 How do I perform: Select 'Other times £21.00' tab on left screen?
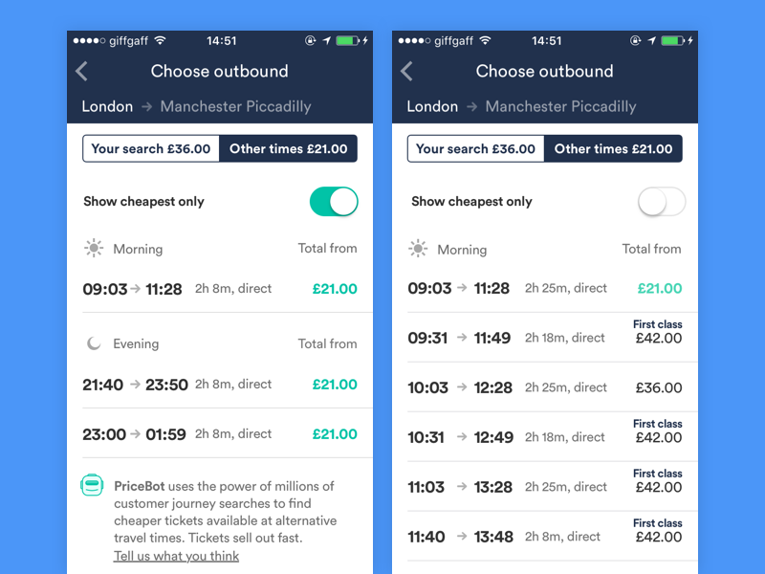click(x=288, y=148)
